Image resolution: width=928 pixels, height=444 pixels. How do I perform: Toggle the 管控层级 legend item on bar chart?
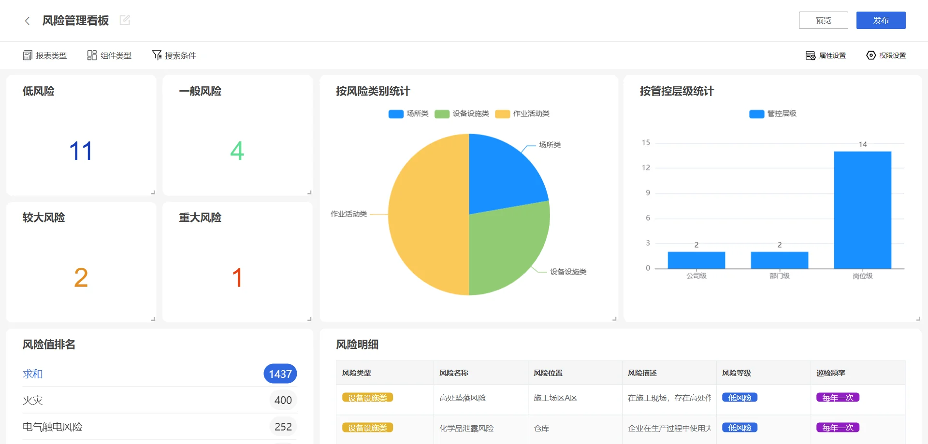pos(772,114)
